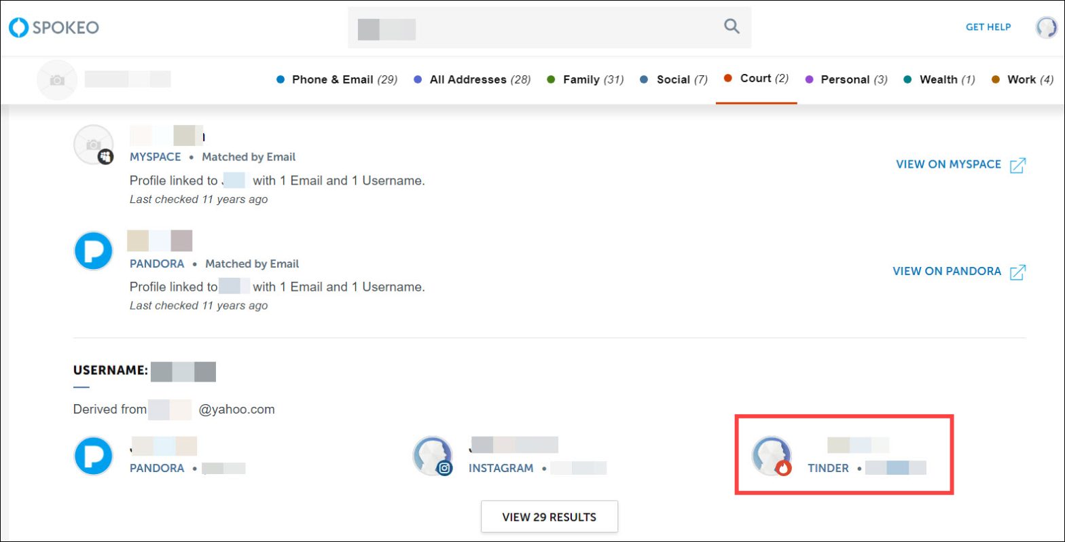Click the Pandora profile icon in Matched by Email
The image size is (1065, 542).
[93, 251]
